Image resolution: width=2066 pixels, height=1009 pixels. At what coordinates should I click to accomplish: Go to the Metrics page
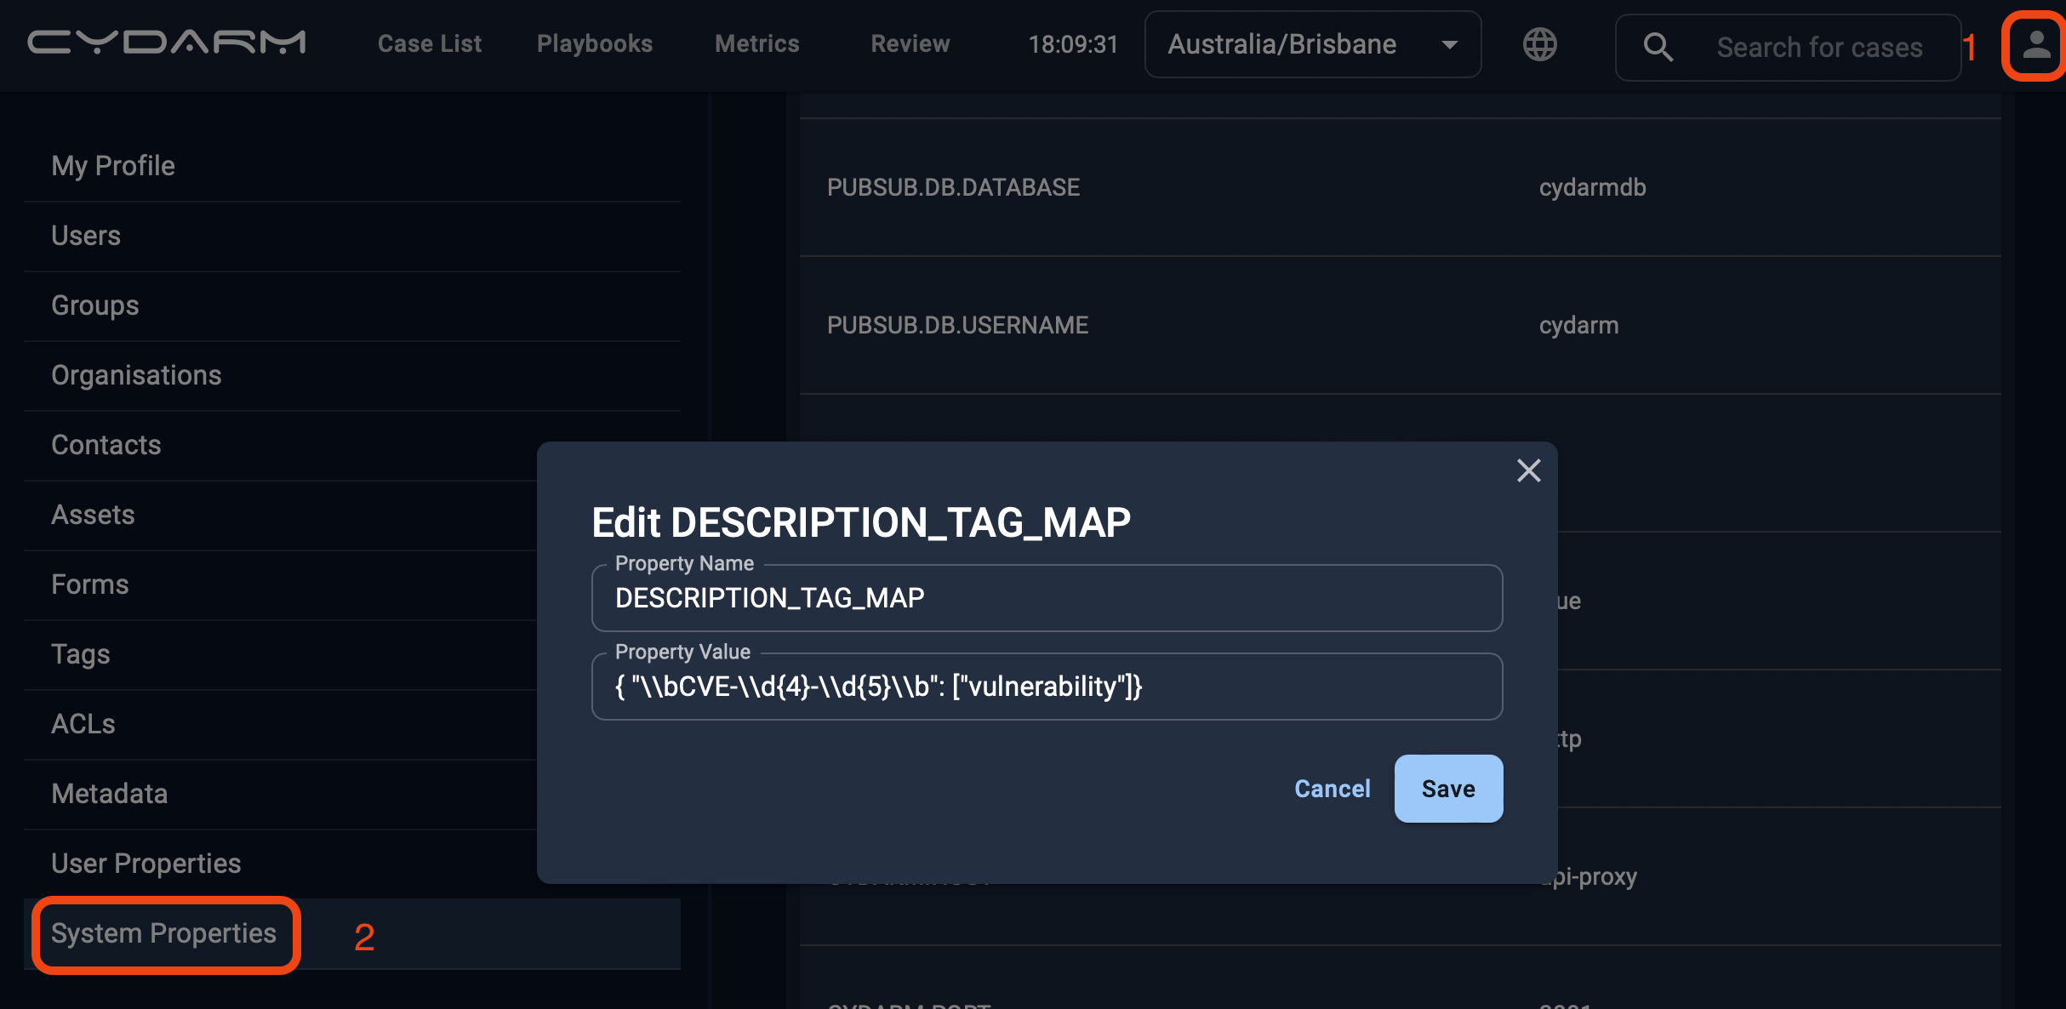tap(756, 44)
